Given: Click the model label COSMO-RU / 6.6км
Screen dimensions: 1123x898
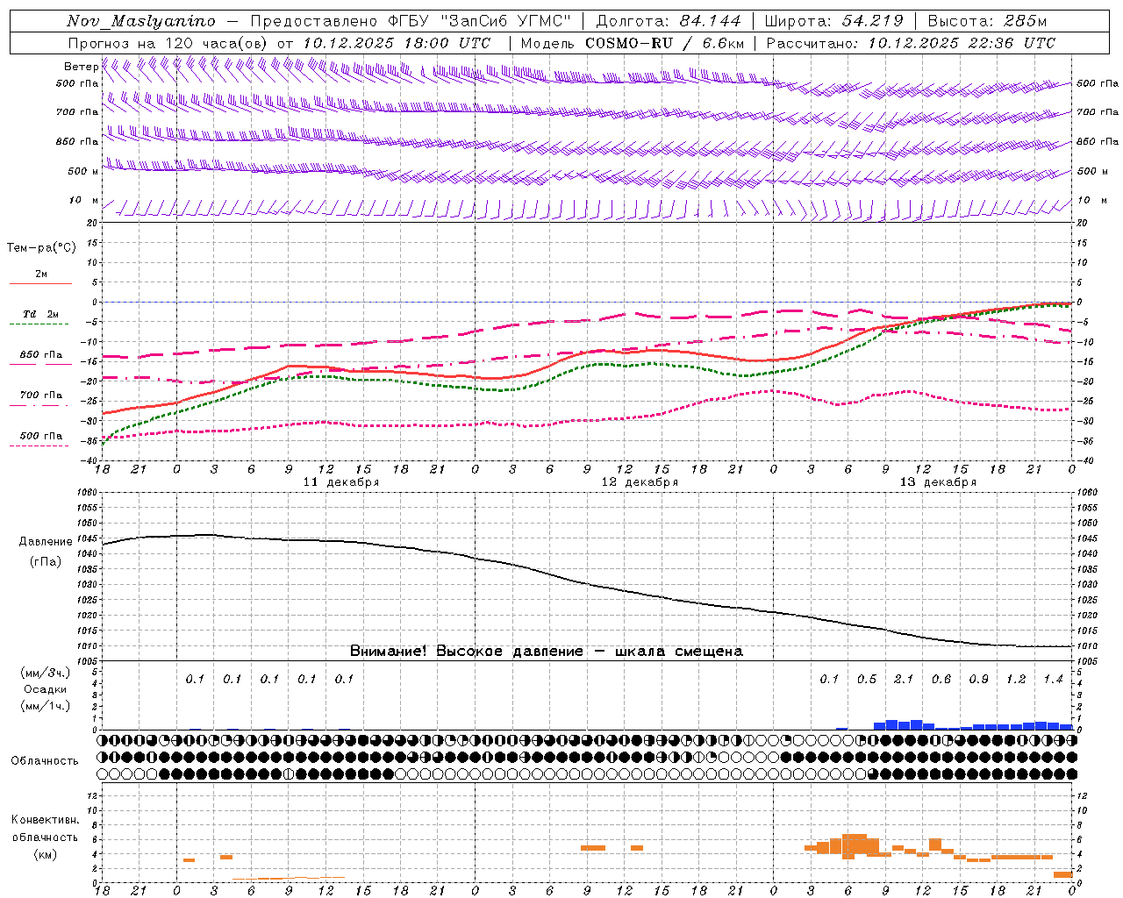Looking at the screenshot, I should pos(665,43).
